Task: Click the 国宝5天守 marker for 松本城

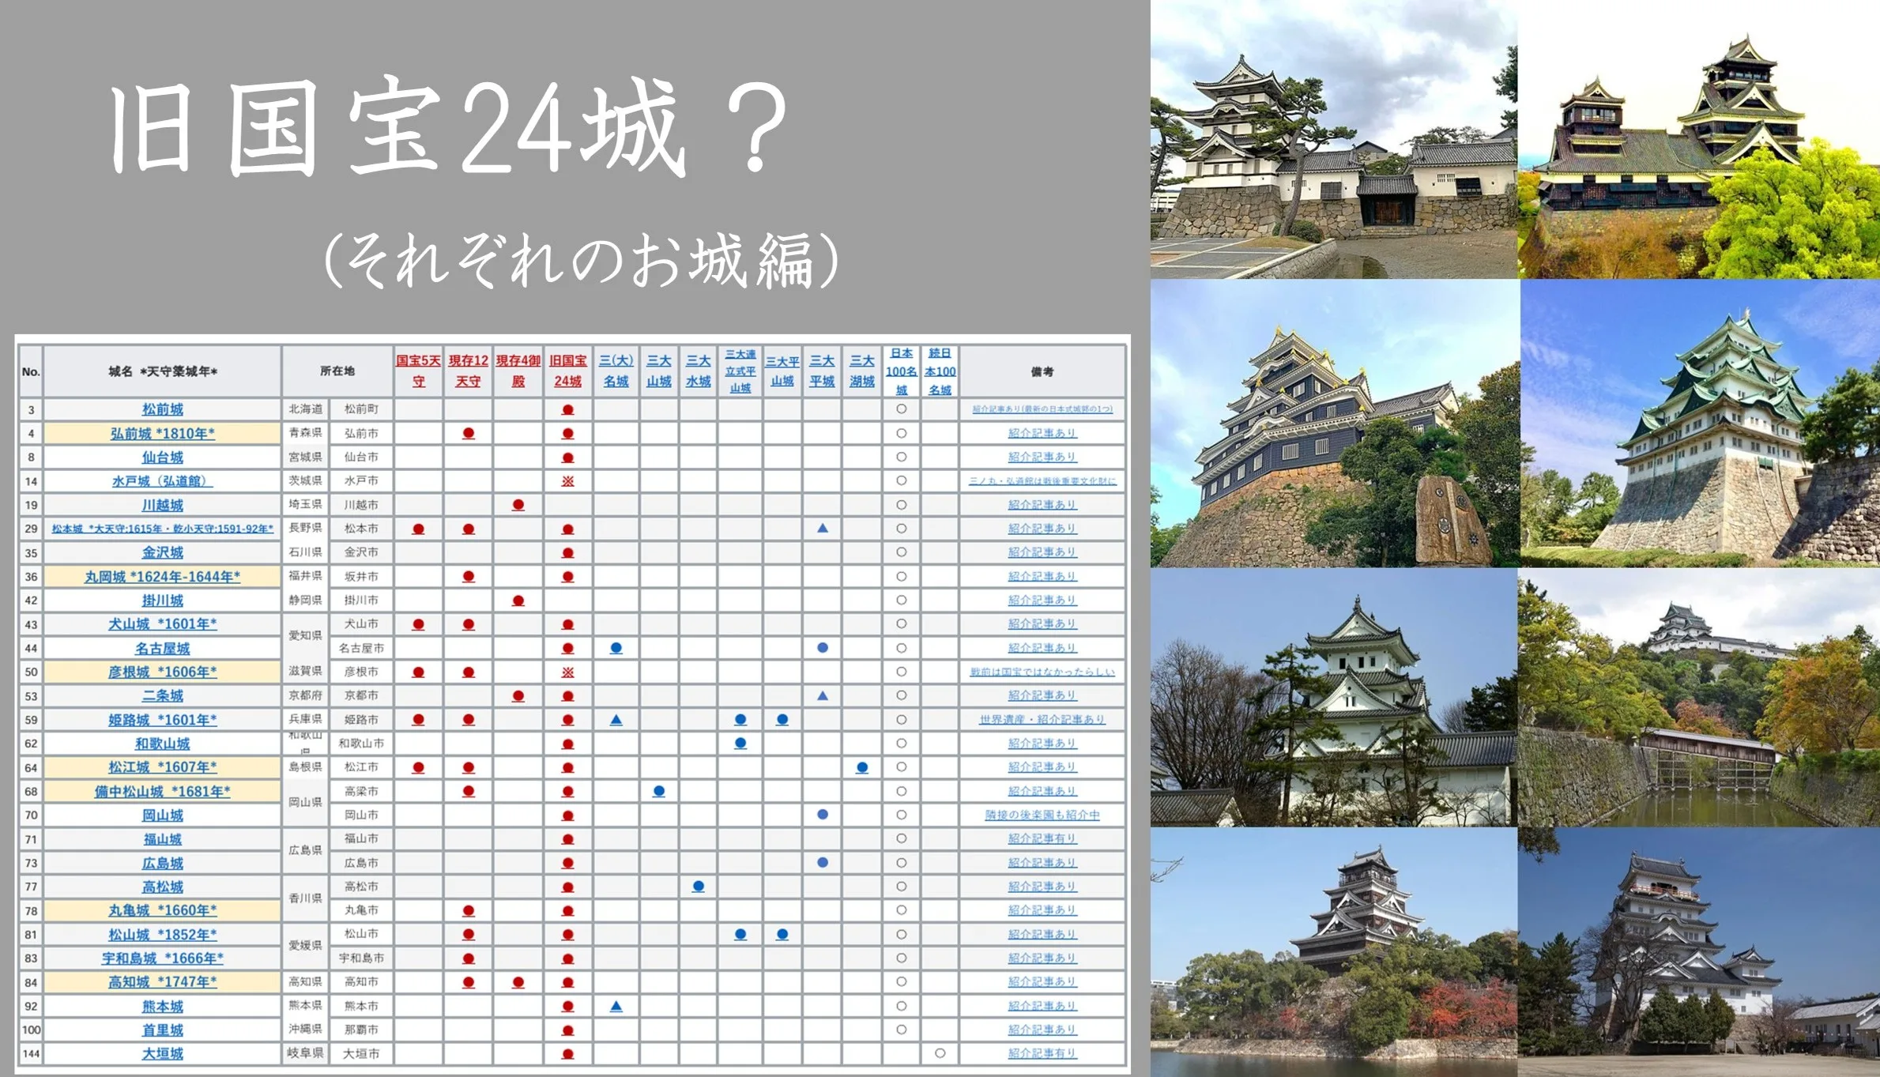Action: 420,529
